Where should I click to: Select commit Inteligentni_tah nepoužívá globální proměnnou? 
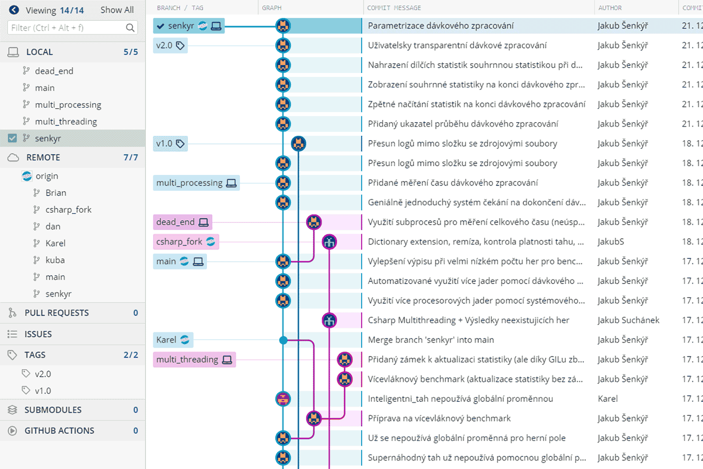[460, 399]
